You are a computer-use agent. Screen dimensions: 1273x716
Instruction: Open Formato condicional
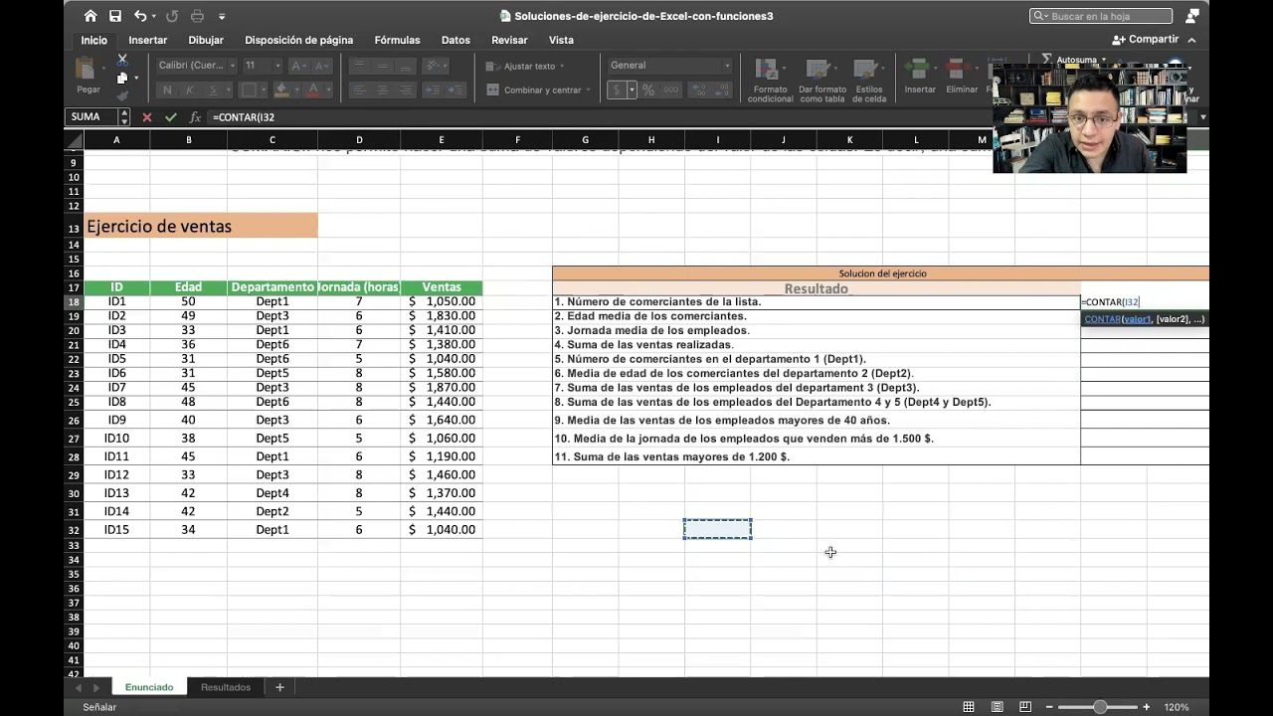770,81
